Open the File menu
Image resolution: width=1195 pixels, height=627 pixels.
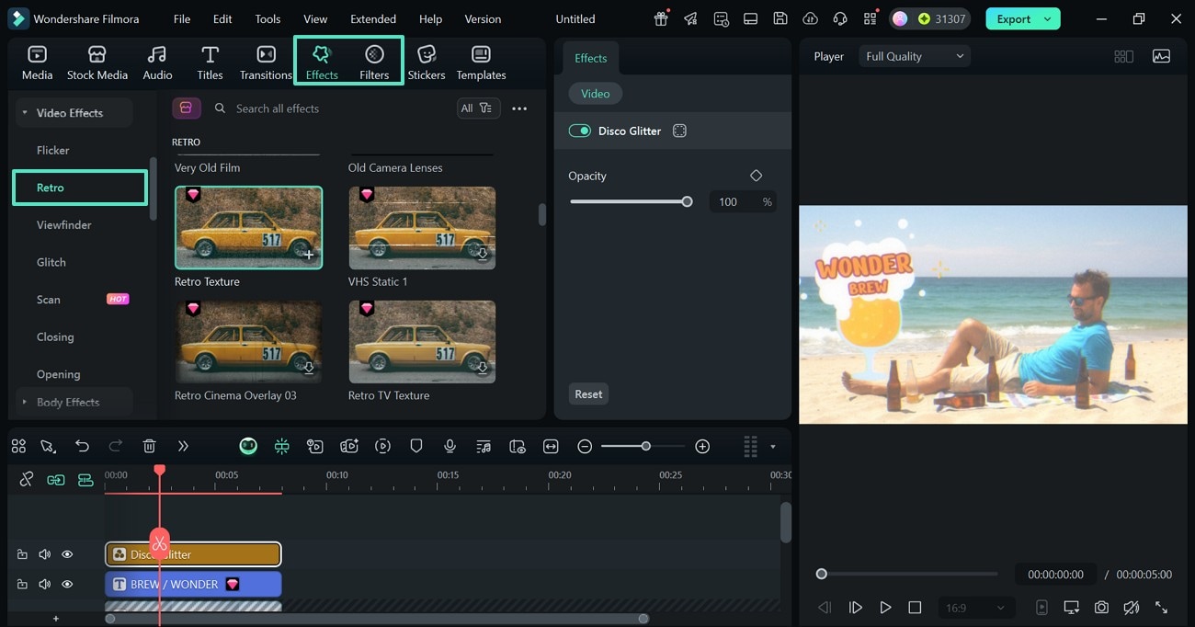(x=182, y=18)
